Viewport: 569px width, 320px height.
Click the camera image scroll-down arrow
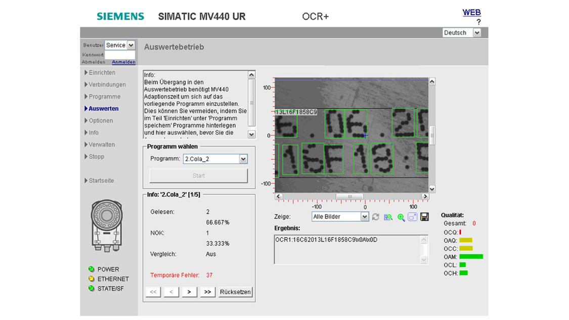click(x=432, y=189)
